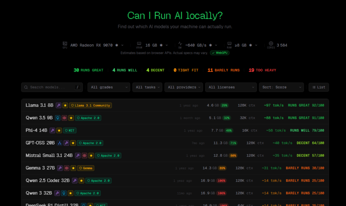
Task: Click the Gemma license badge
Action: 86,168
